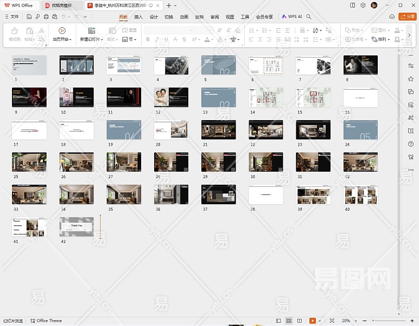Expand the slideshow options arrow beside play button
The height and width of the screenshot is (326, 419).
click(x=320, y=321)
